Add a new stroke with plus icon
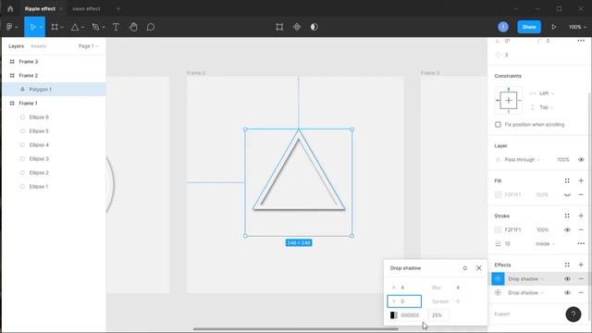The height and width of the screenshot is (333, 592). [581, 216]
